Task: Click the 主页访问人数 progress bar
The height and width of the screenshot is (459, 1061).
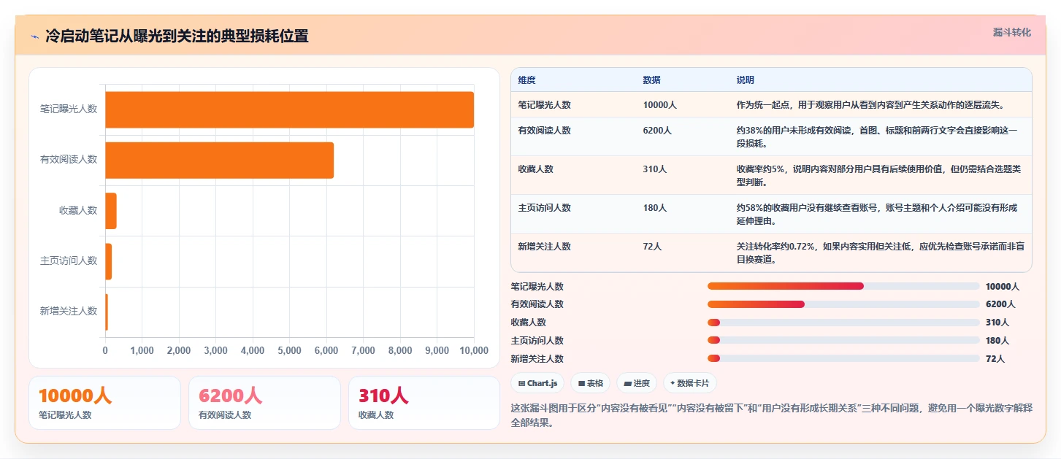Action: click(843, 340)
